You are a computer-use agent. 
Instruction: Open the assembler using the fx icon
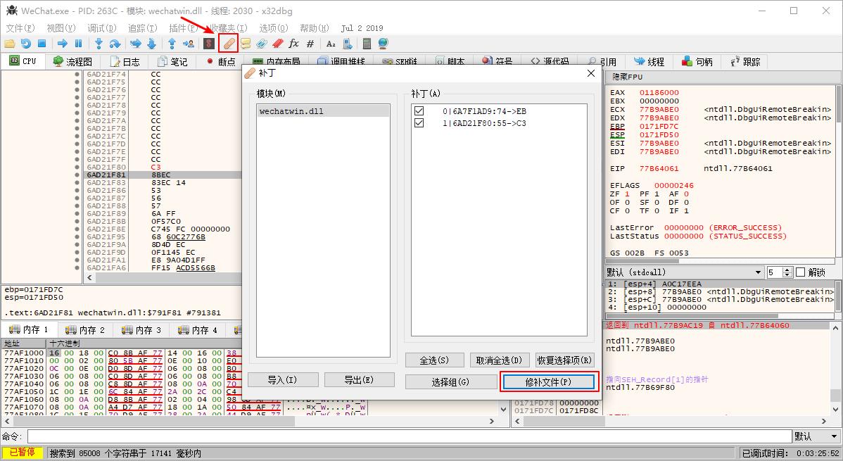click(x=295, y=43)
